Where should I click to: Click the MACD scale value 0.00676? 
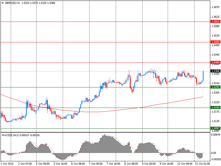[x=216, y=135]
